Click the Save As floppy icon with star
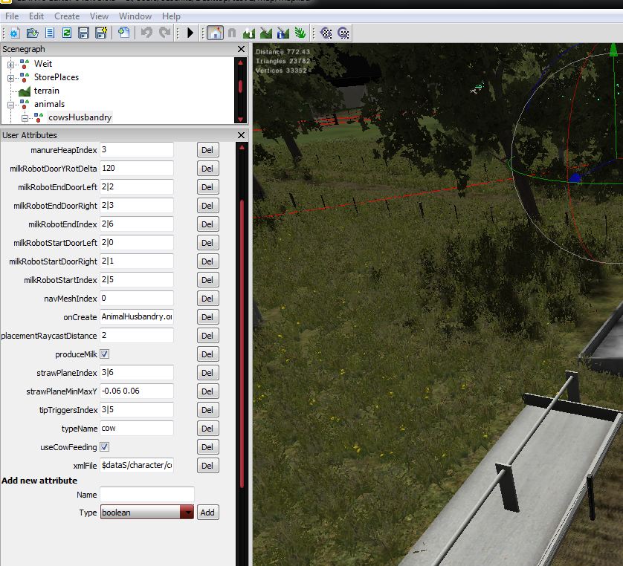Screen dimensions: 623x566 coord(101,33)
